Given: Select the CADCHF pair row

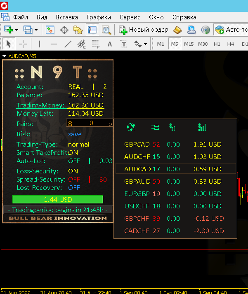Looking at the screenshot, I should (175, 231).
